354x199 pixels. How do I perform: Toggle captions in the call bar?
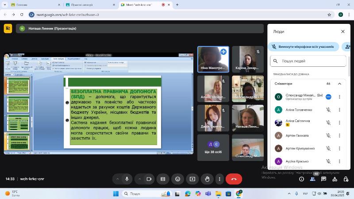(163, 179)
